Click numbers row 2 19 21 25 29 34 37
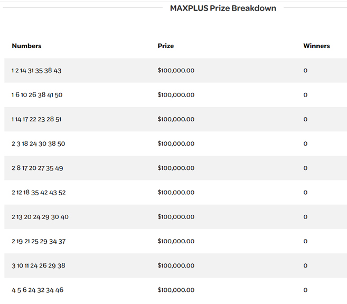This screenshot has width=347, height=304. click(39, 241)
